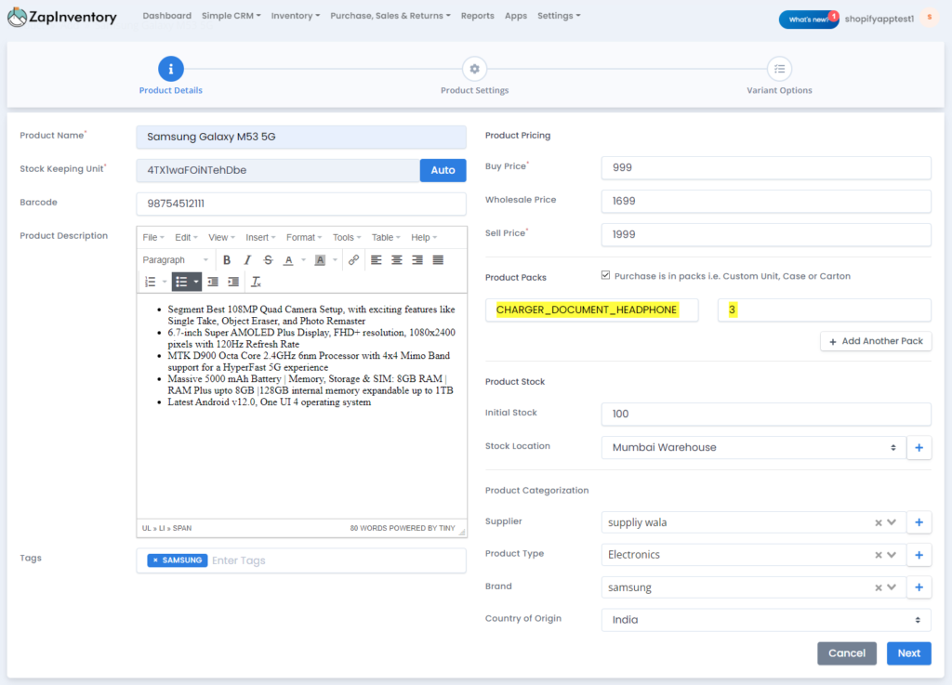952x685 pixels.
Task: Apply the current background highlight color
Action: click(x=320, y=259)
